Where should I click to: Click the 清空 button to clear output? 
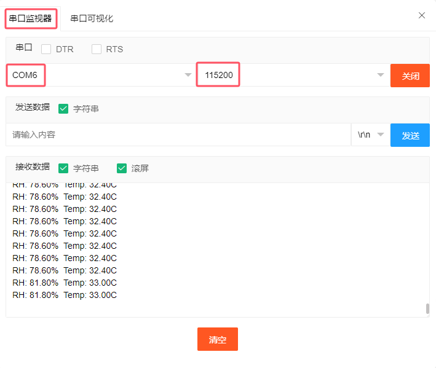tap(217, 339)
